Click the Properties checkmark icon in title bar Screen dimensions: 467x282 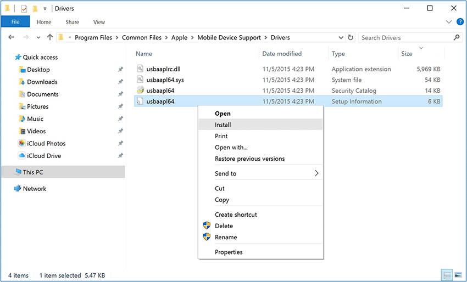point(24,9)
